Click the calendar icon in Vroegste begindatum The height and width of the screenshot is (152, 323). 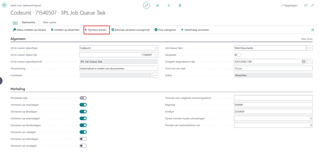[303, 62]
